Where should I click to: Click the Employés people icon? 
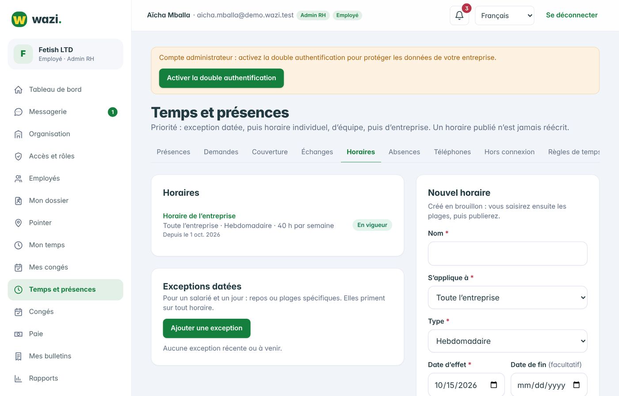18,178
